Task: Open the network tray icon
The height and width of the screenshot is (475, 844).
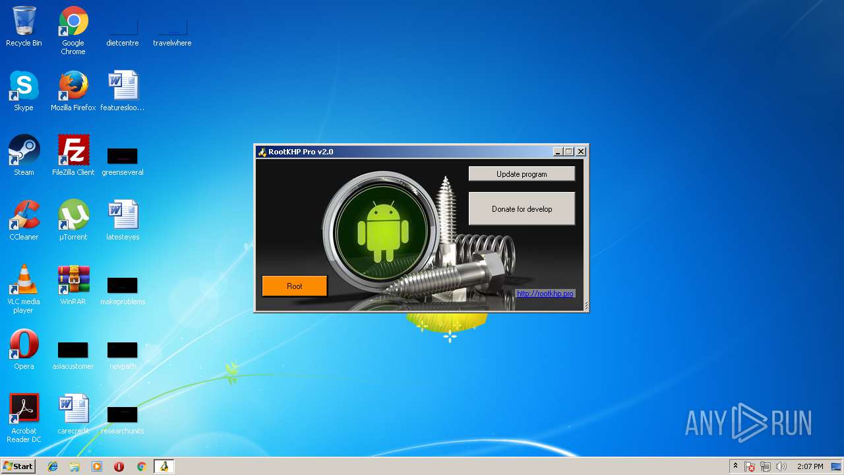Action: pos(766,466)
